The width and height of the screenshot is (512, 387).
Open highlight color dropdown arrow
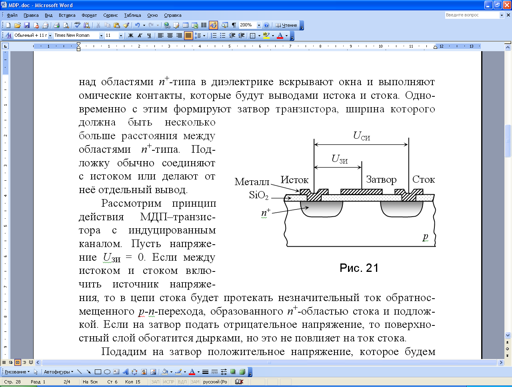(273, 36)
